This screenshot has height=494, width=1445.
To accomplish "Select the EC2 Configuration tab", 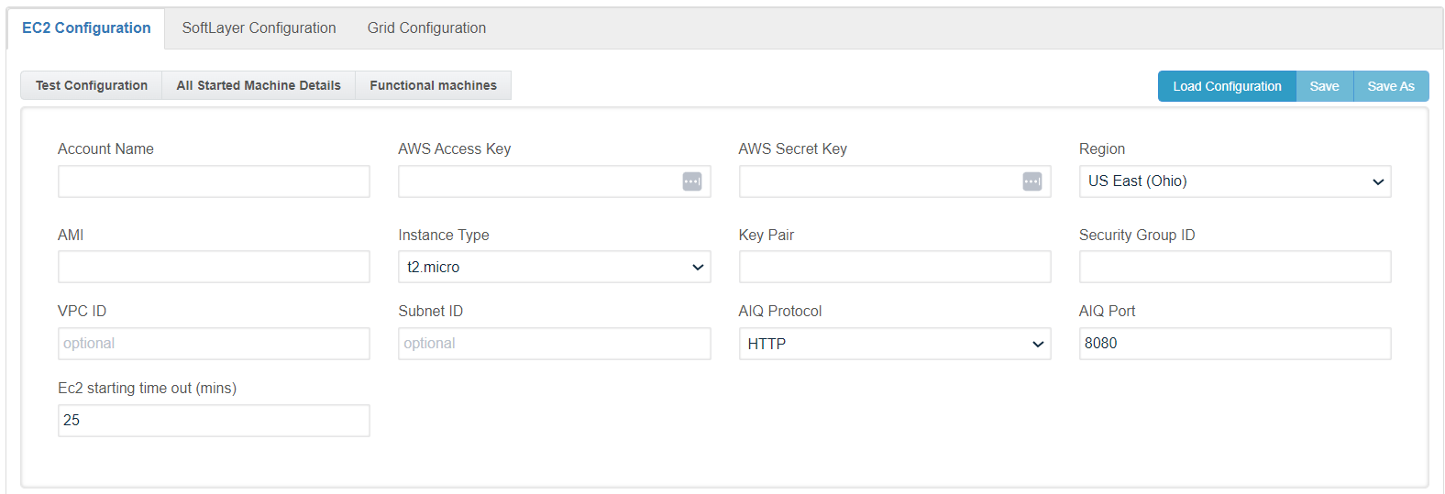I will tap(86, 28).
